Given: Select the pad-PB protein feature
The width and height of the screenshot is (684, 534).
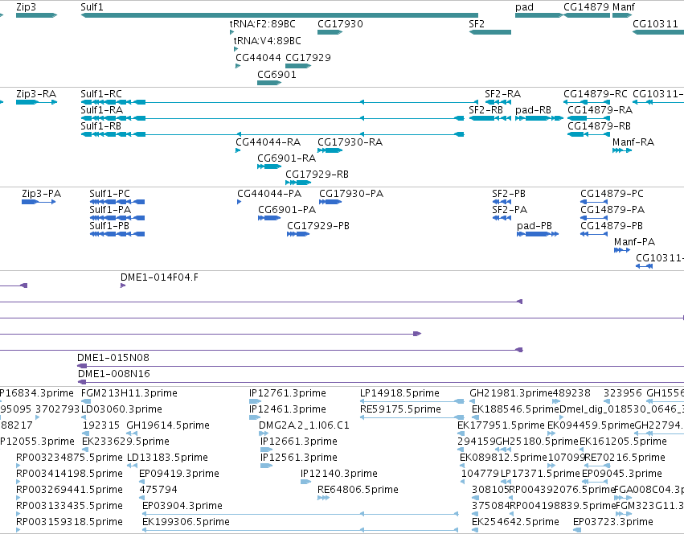Looking at the screenshot, I should (x=538, y=234).
